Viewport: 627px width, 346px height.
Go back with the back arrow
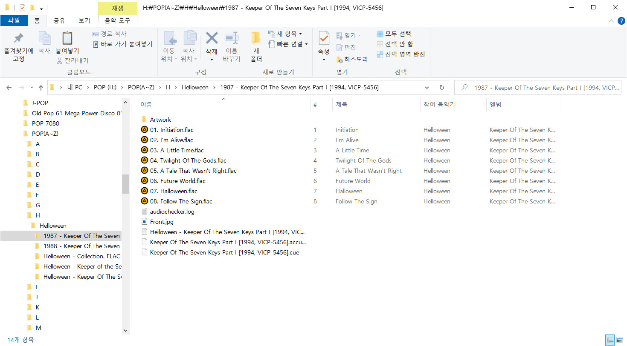[9, 88]
